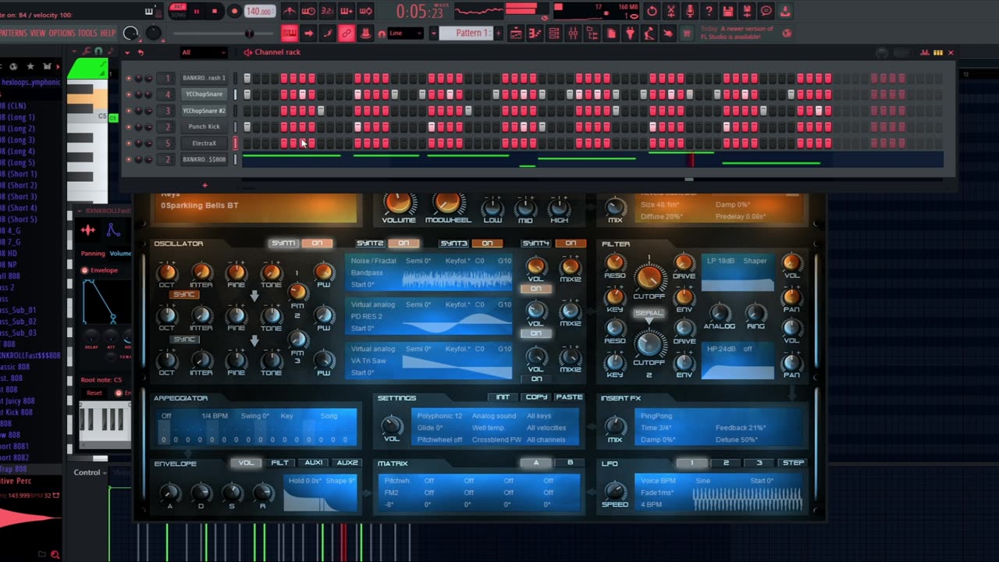This screenshot has width=999, height=562.
Task: Click the microphone recording icon
Action: [690, 11]
